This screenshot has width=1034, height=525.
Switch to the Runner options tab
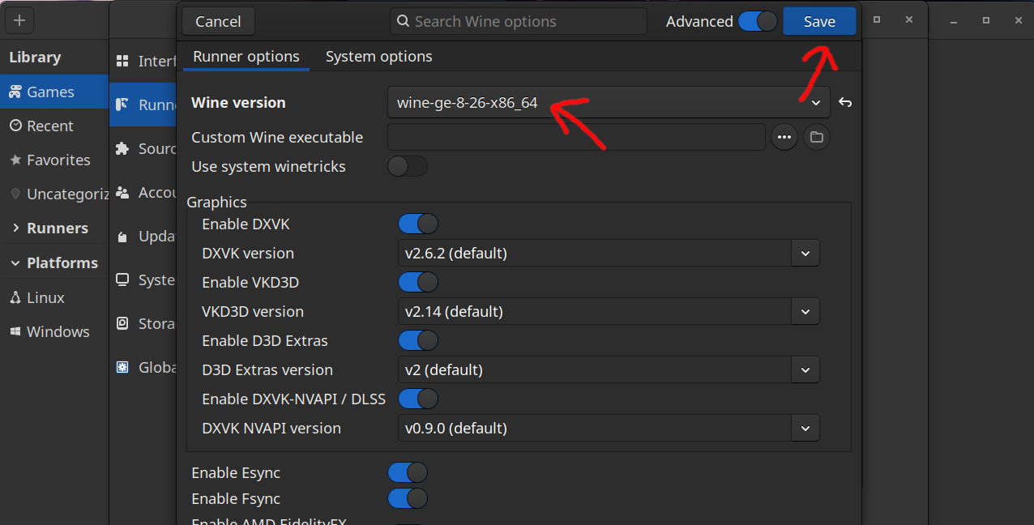coord(246,57)
